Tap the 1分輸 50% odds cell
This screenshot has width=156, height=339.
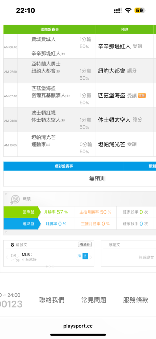pyautogui.click(x=85, y=43)
